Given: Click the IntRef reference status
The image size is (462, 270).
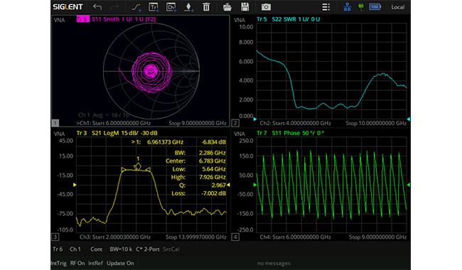Looking at the screenshot, I should coord(96,263).
